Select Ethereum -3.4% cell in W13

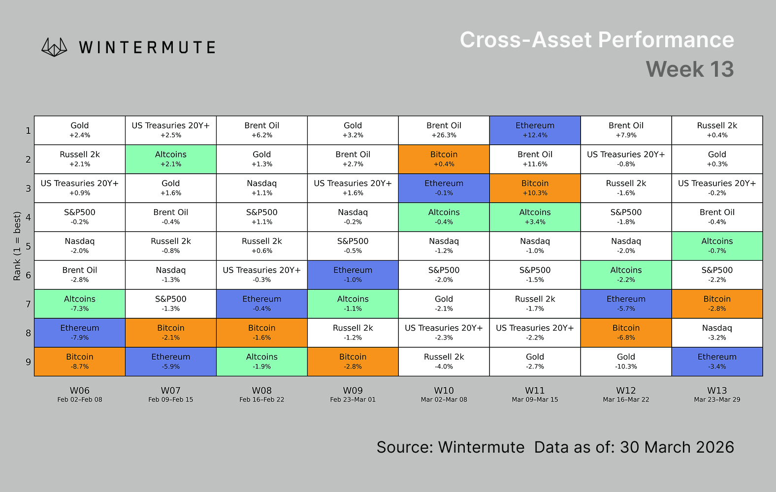point(717,362)
